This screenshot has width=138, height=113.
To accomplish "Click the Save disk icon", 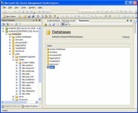I will click(x=29, y=17).
